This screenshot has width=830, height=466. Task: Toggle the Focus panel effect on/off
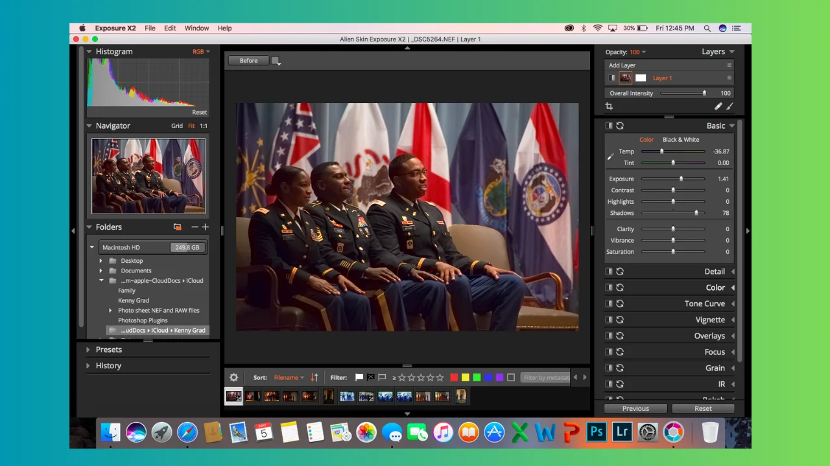(609, 352)
